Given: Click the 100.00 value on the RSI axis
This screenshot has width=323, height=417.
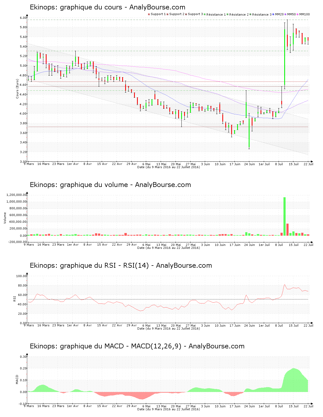Looking at the screenshot, I should click(22, 276).
